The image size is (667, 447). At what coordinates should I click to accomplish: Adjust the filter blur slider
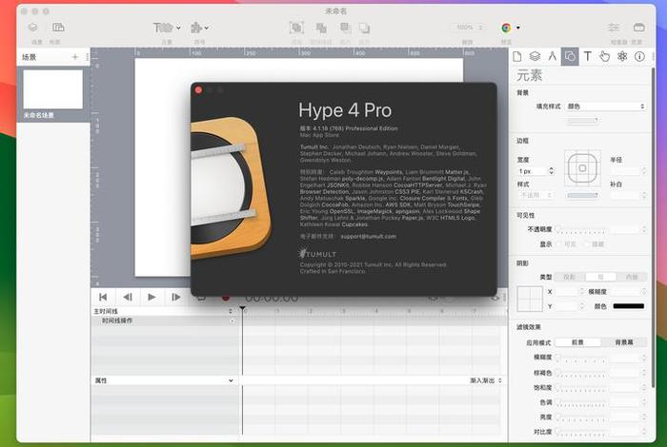(x=581, y=359)
